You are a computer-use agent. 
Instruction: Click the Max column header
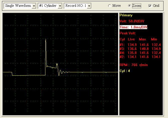tap(142, 39)
